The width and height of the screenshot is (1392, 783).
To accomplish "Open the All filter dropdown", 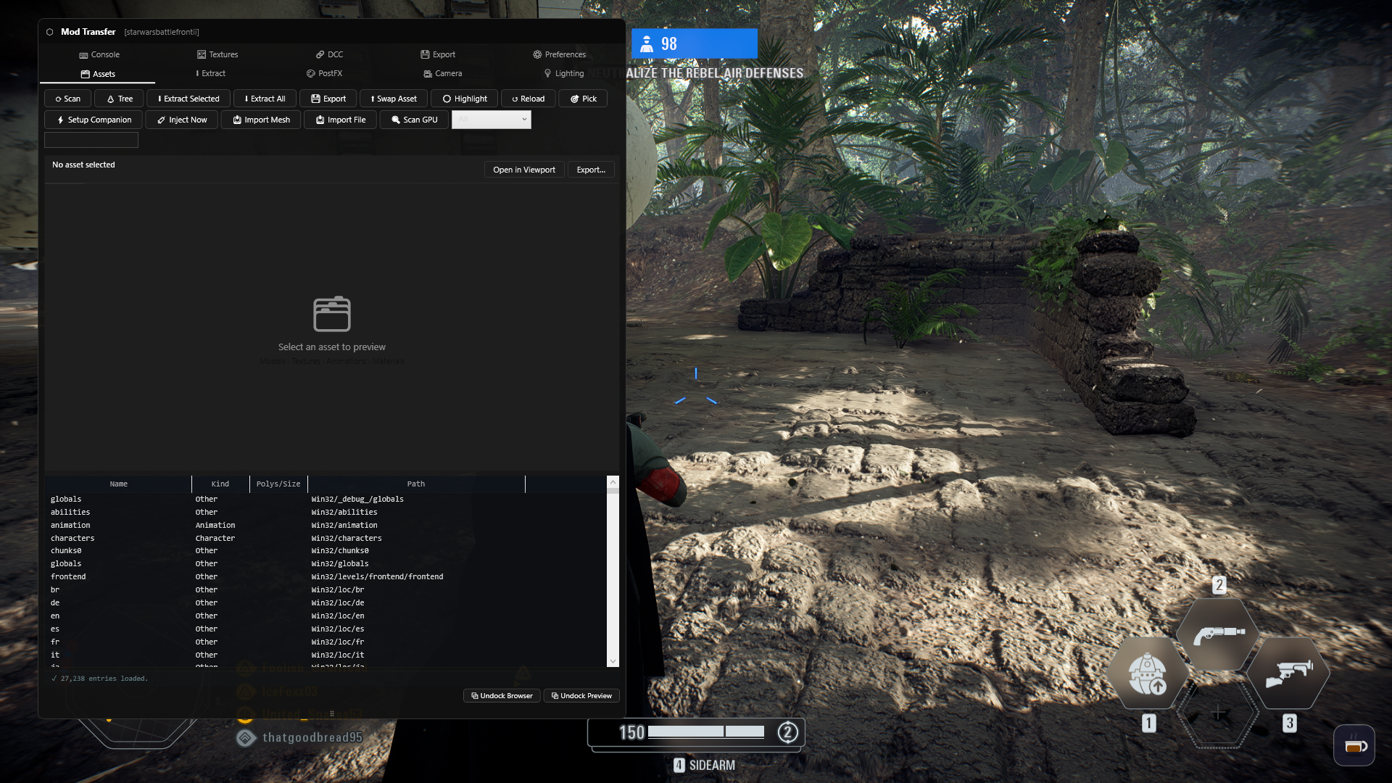I will [492, 120].
